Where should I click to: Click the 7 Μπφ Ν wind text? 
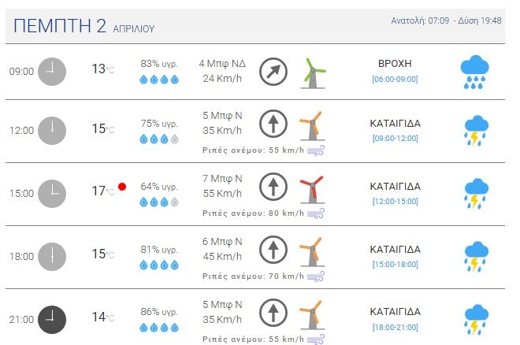pos(222,178)
